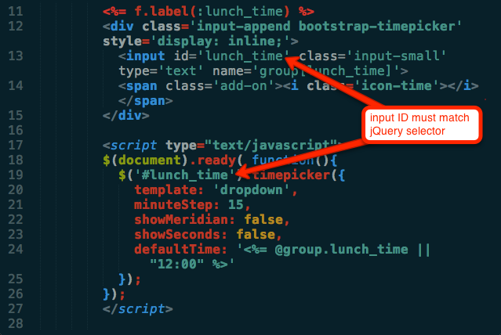Select line number 19 in the gutter

tap(16, 175)
